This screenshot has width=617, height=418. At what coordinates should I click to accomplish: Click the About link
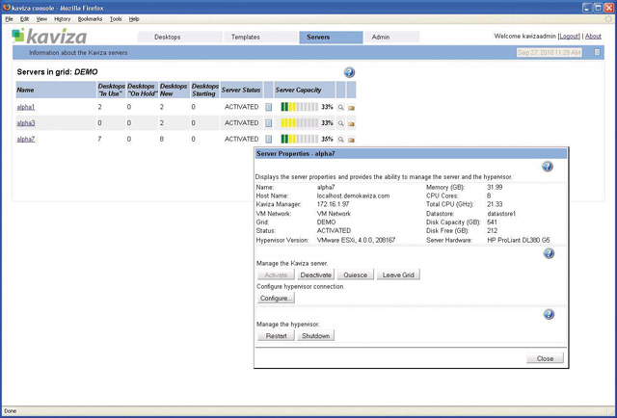[x=593, y=37]
